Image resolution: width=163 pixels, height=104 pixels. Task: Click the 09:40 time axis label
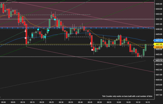[x=80, y=102]
